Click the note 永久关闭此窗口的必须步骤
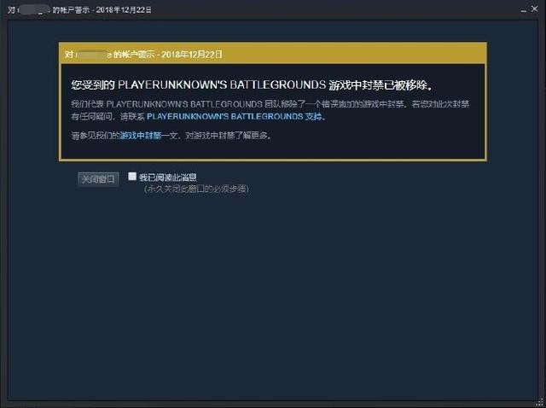The height and width of the screenshot is (408, 546). 196,189
